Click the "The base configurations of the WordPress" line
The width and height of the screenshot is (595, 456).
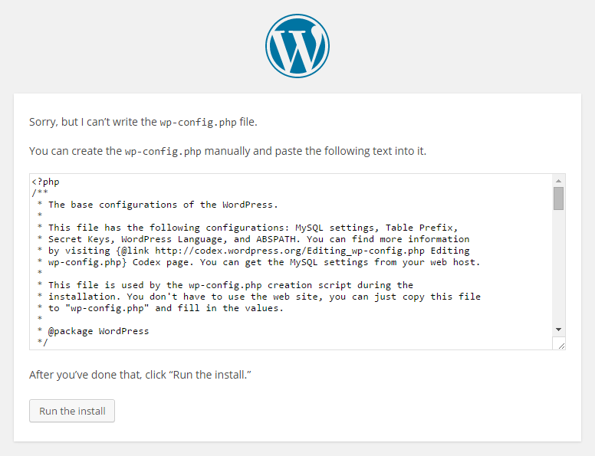point(163,205)
